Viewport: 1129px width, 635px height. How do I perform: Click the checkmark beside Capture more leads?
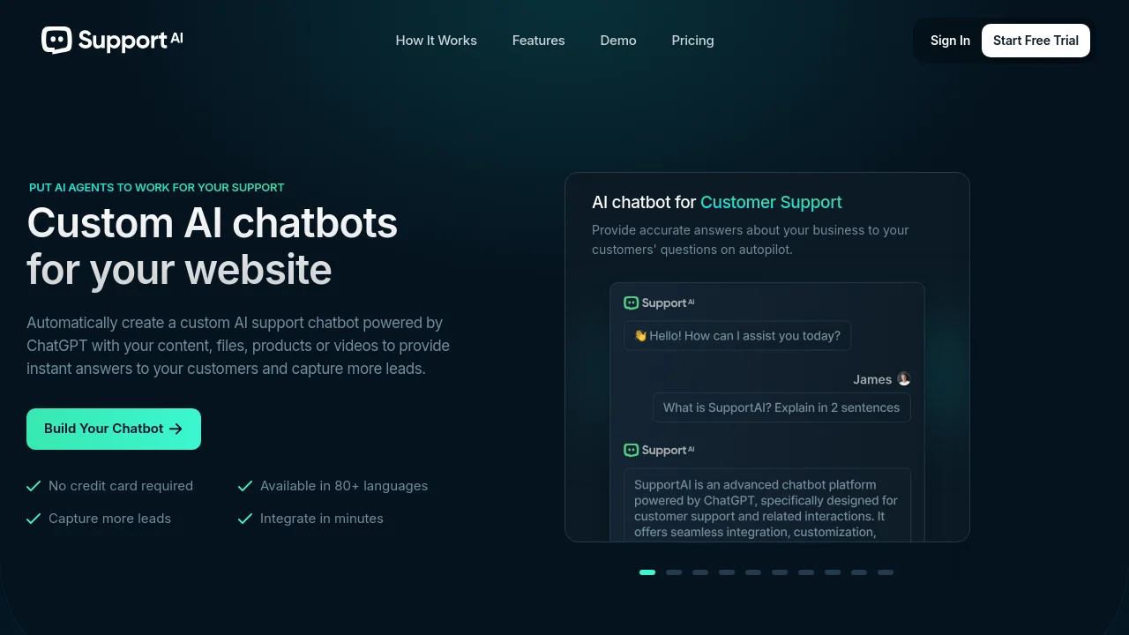(x=34, y=519)
